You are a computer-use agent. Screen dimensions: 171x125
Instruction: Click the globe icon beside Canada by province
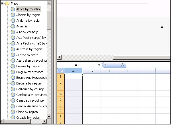coord(13,100)
